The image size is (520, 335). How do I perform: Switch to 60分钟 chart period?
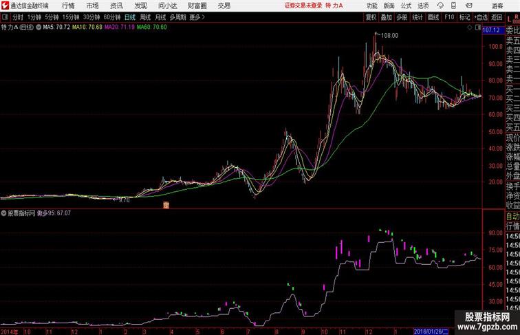(x=111, y=17)
